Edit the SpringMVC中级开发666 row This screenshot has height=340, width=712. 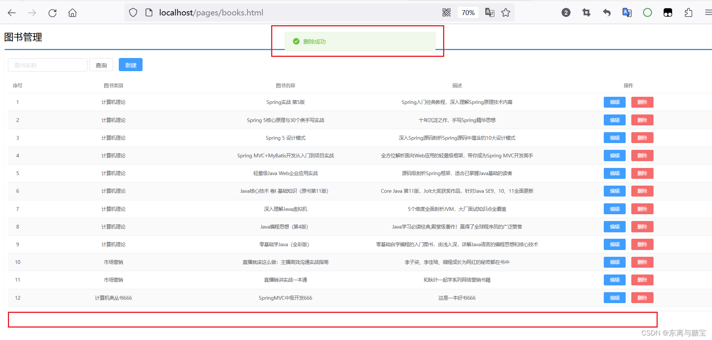pyautogui.click(x=614, y=298)
